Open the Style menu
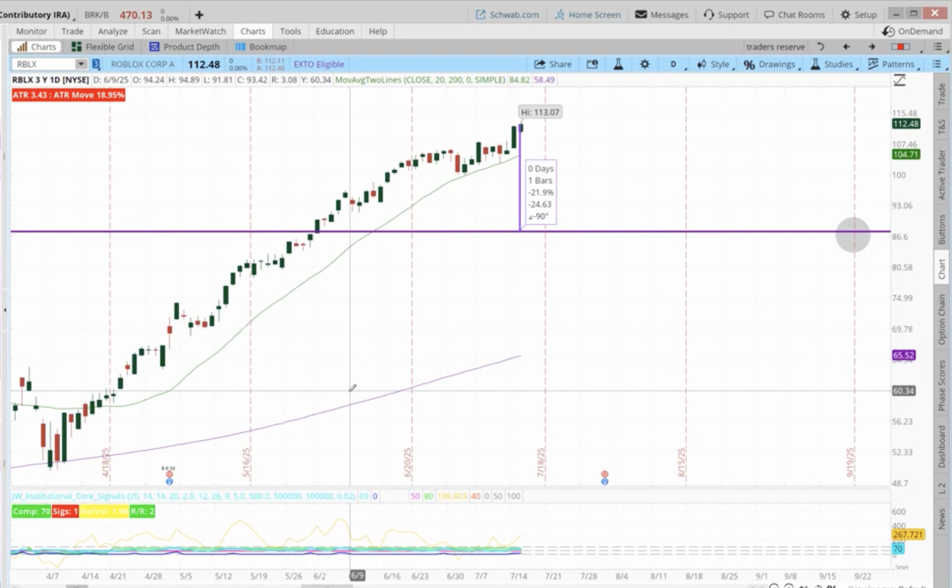The width and height of the screenshot is (952, 588). tap(715, 64)
